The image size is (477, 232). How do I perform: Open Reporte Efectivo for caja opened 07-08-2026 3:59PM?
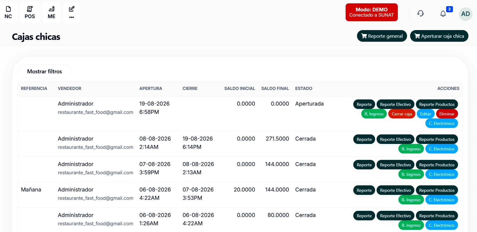point(395,165)
